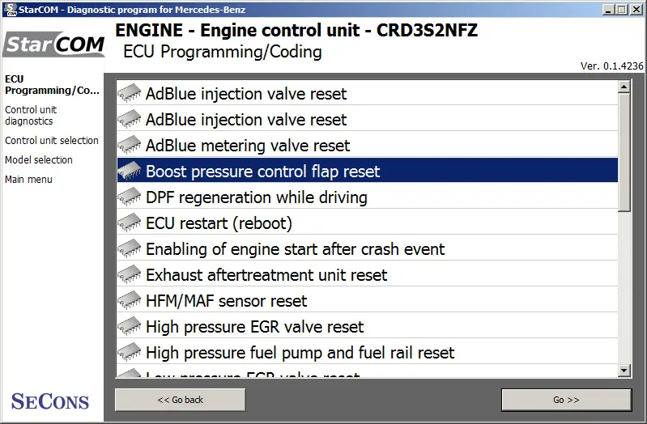
Task: Click the list's vertical scrollbar thumb
Action: tap(624, 153)
